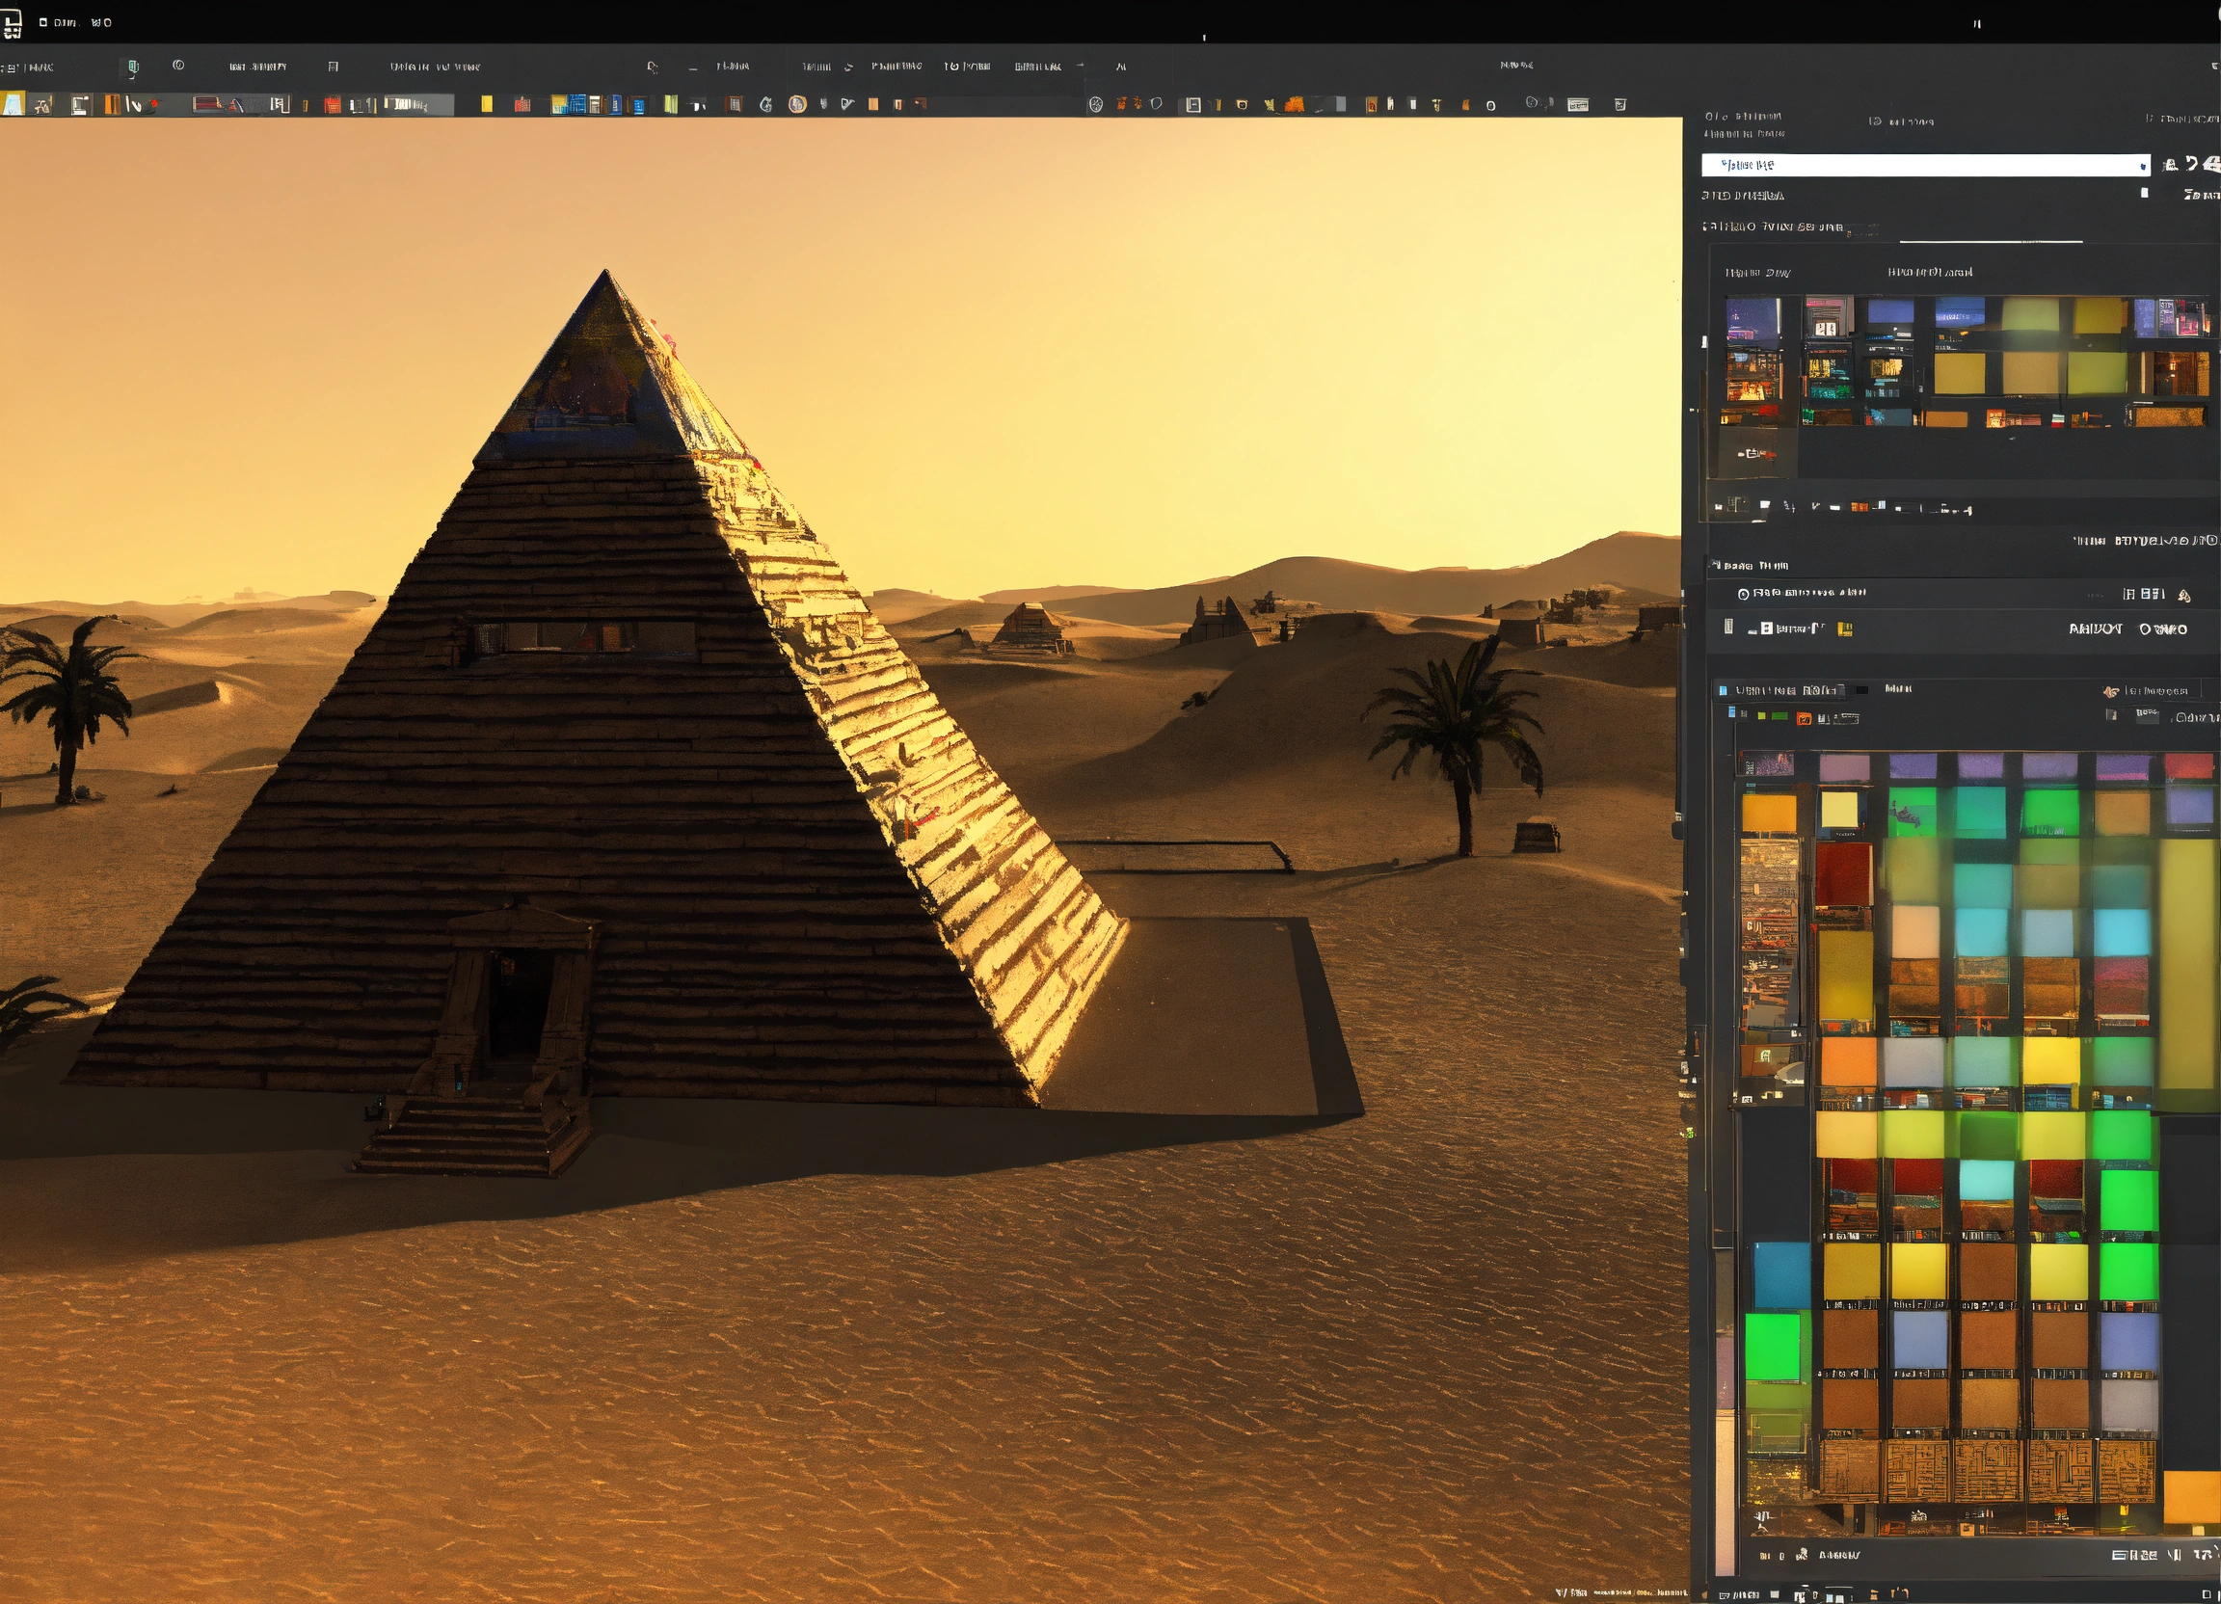Toggle the yellow square icon in the right panel row
The width and height of the screenshot is (2221, 1604).
[1845, 628]
